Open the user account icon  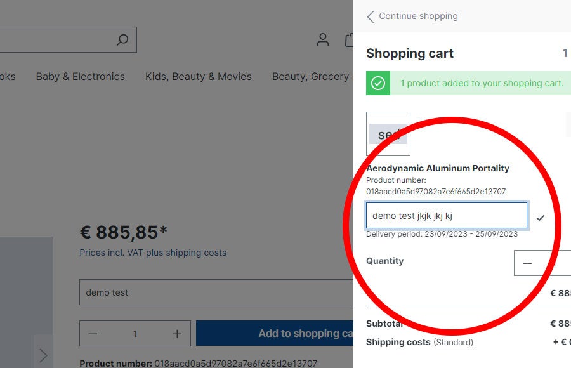(323, 40)
